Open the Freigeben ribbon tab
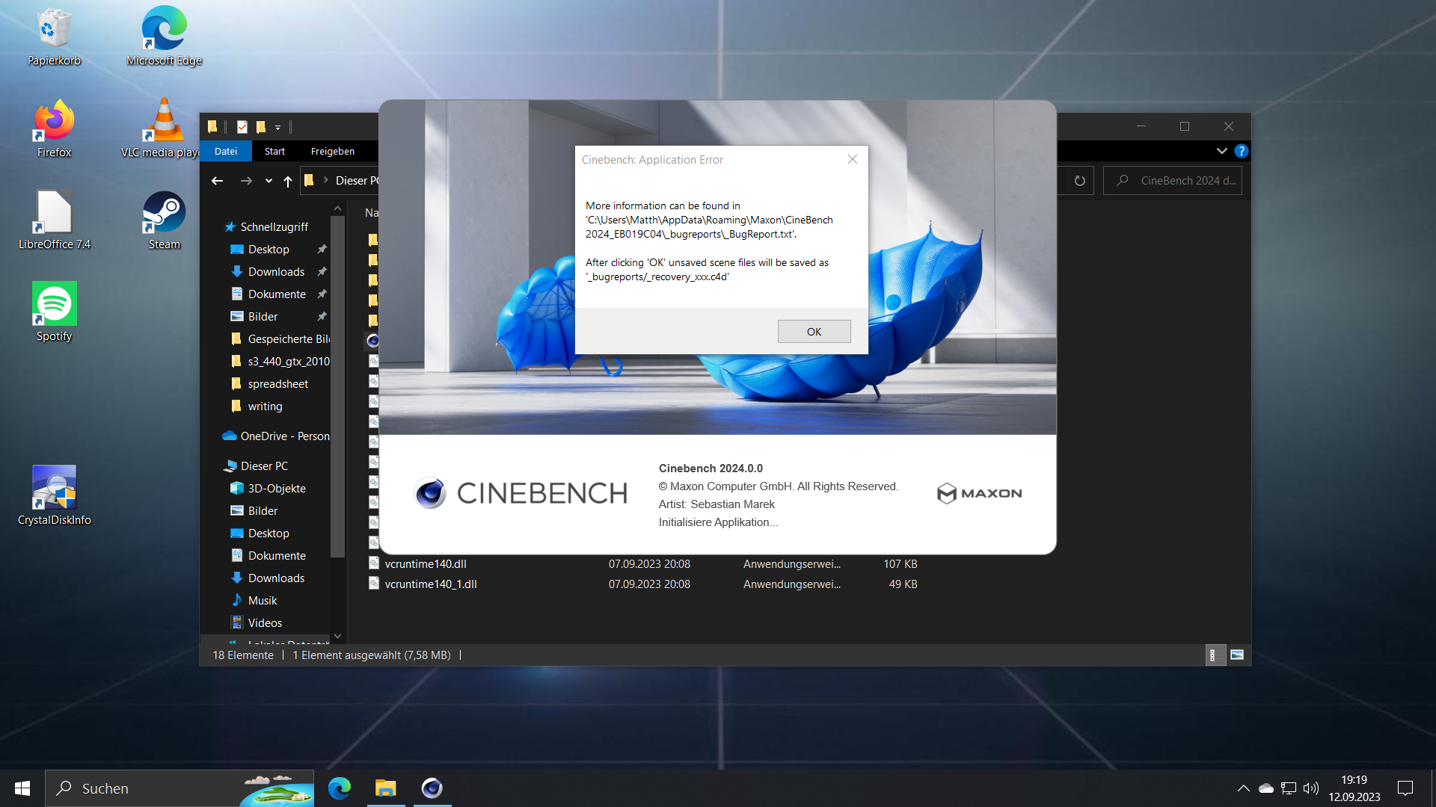This screenshot has width=1436, height=807. (332, 151)
